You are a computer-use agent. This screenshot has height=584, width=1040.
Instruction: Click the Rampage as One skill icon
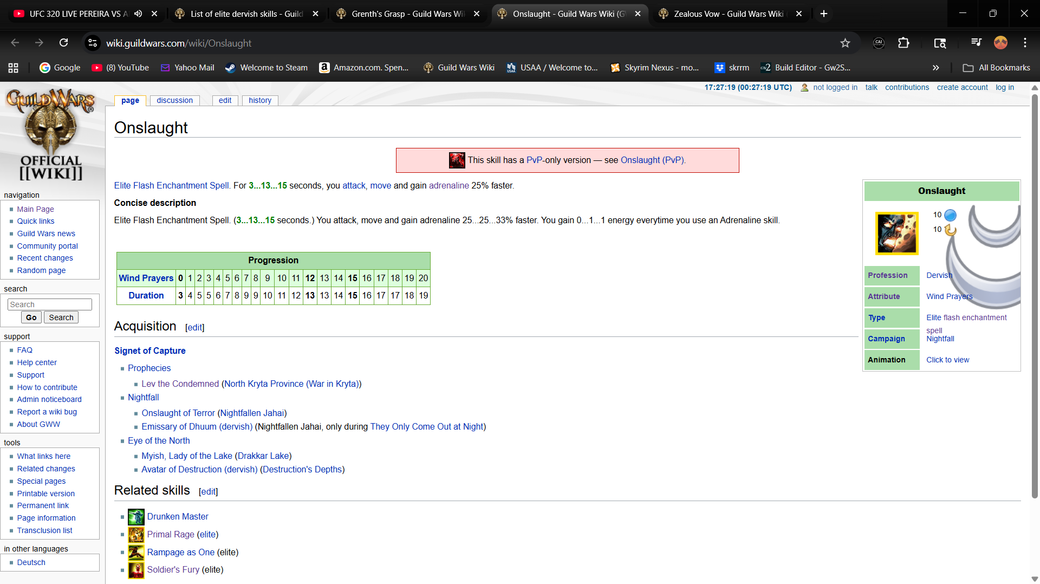[136, 552]
